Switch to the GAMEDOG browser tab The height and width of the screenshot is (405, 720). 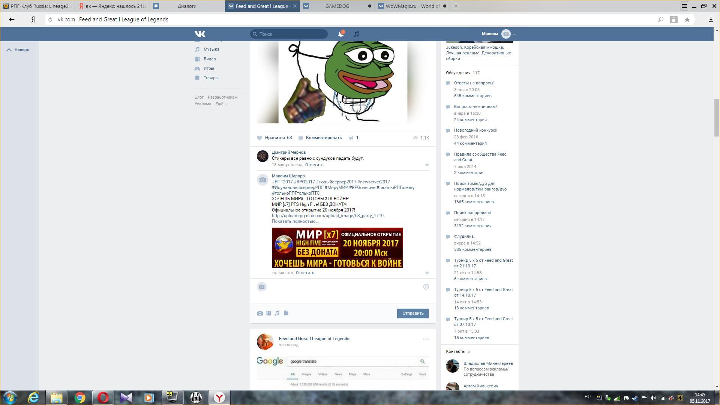point(337,6)
